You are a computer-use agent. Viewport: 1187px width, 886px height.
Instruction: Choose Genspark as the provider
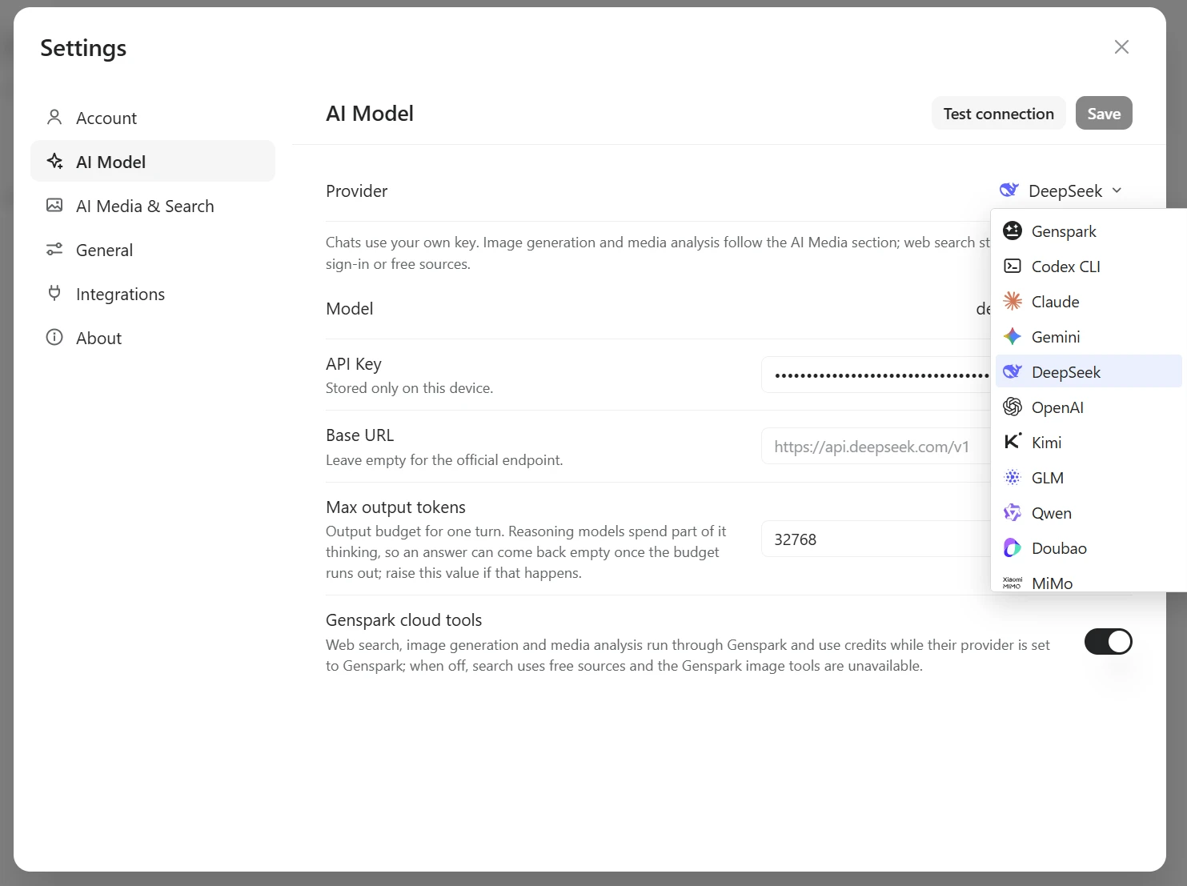pos(1089,231)
